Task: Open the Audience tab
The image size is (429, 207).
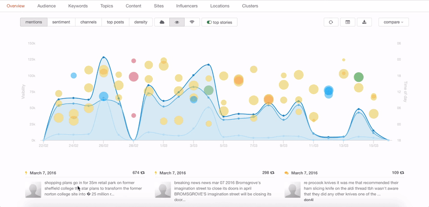Action: coord(46,6)
